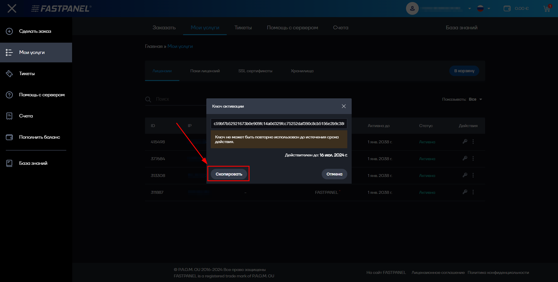
Task: Open the shopping cart with badge 1
Action: pos(547,8)
